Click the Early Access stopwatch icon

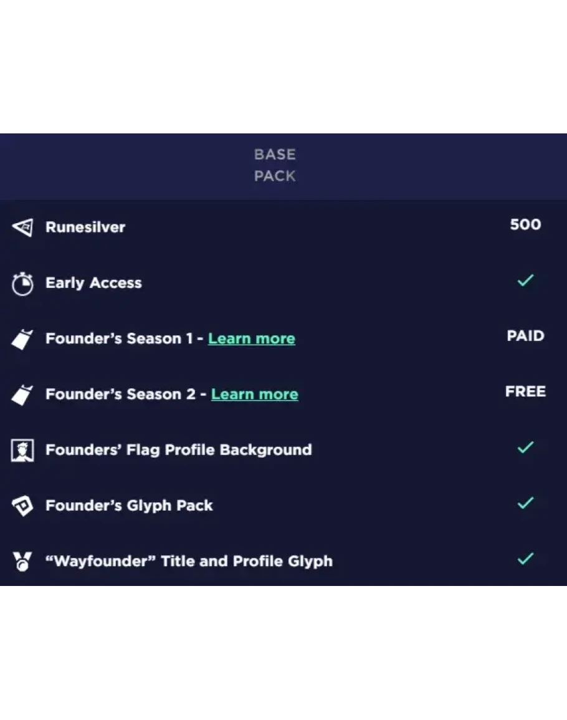22,284
